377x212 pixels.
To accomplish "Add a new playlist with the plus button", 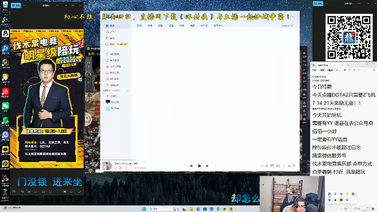I will [128, 90].
